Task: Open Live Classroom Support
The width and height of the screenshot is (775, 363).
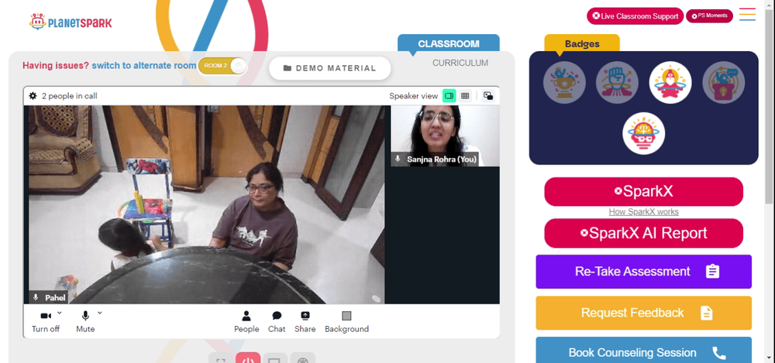Action: coord(635,16)
